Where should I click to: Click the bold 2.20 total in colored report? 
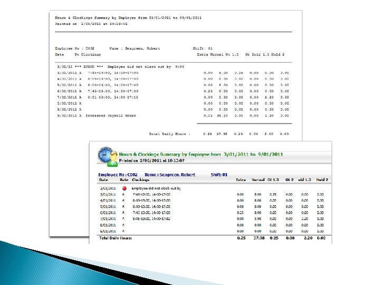click(x=308, y=238)
